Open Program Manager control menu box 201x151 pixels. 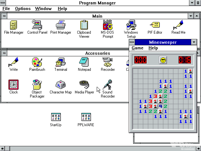3,3
